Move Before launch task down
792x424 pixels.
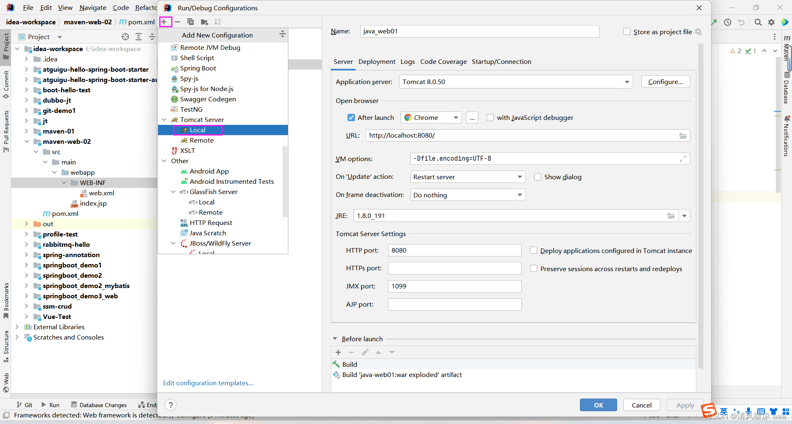point(392,352)
